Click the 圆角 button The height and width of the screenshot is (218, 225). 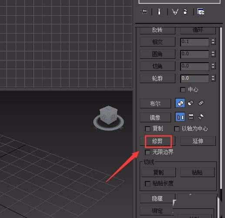[x=158, y=54]
